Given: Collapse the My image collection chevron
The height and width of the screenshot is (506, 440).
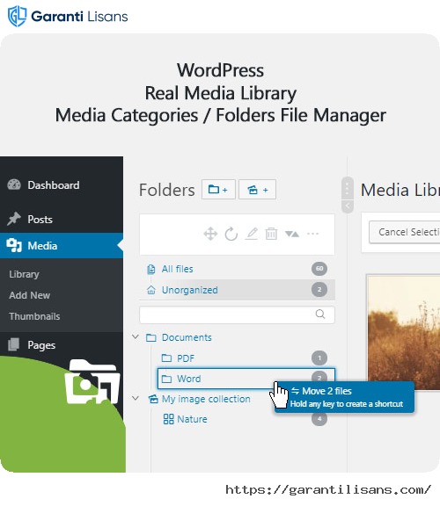Looking at the screenshot, I should [136, 399].
